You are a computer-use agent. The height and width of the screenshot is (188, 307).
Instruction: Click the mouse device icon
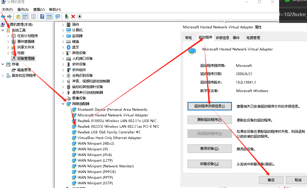point(69,87)
